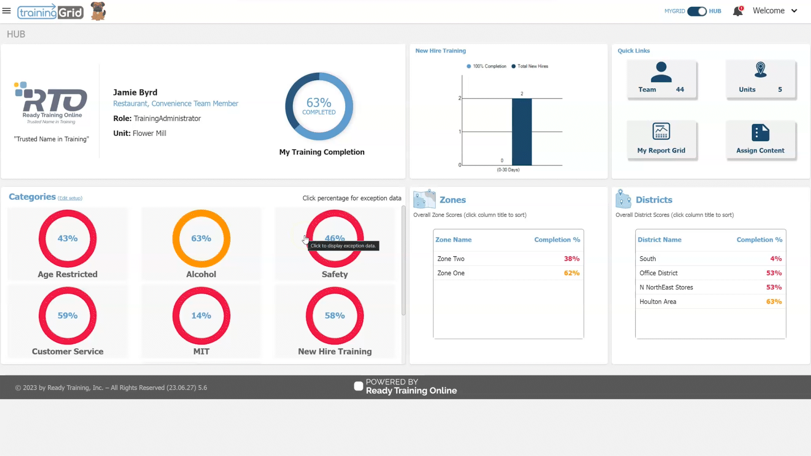The image size is (811, 456).
Task: Click the Alcohol 63% progress ring
Action: [x=201, y=239]
